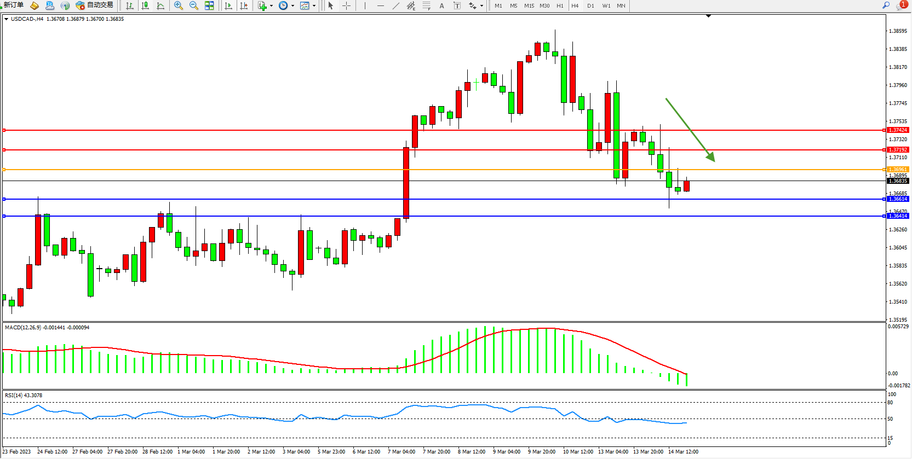Select the Fibonacci retracement tool
912x459 pixels.
pyautogui.click(x=426, y=5)
